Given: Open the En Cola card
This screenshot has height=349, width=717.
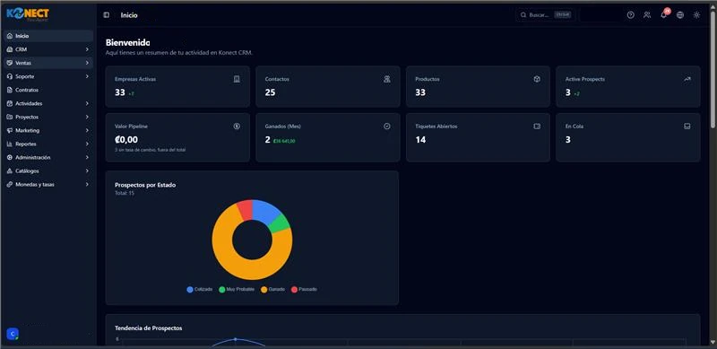Looking at the screenshot, I should 628,137.
